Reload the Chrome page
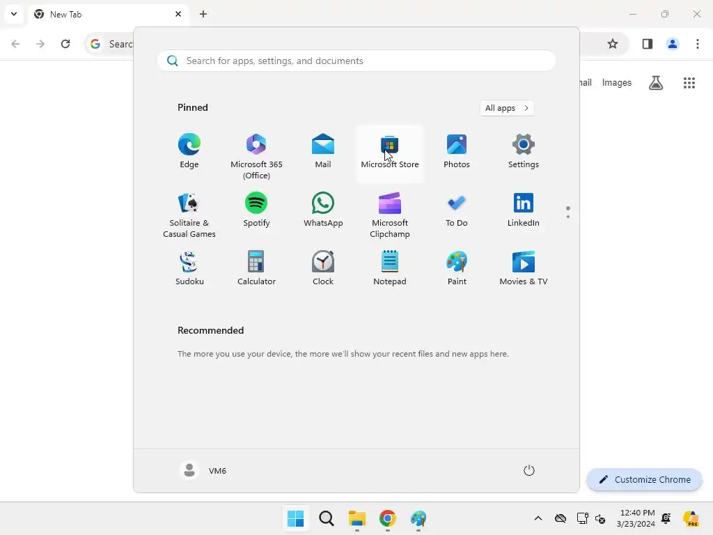The height and width of the screenshot is (535, 713). pyautogui.click(x=65, y=44)
